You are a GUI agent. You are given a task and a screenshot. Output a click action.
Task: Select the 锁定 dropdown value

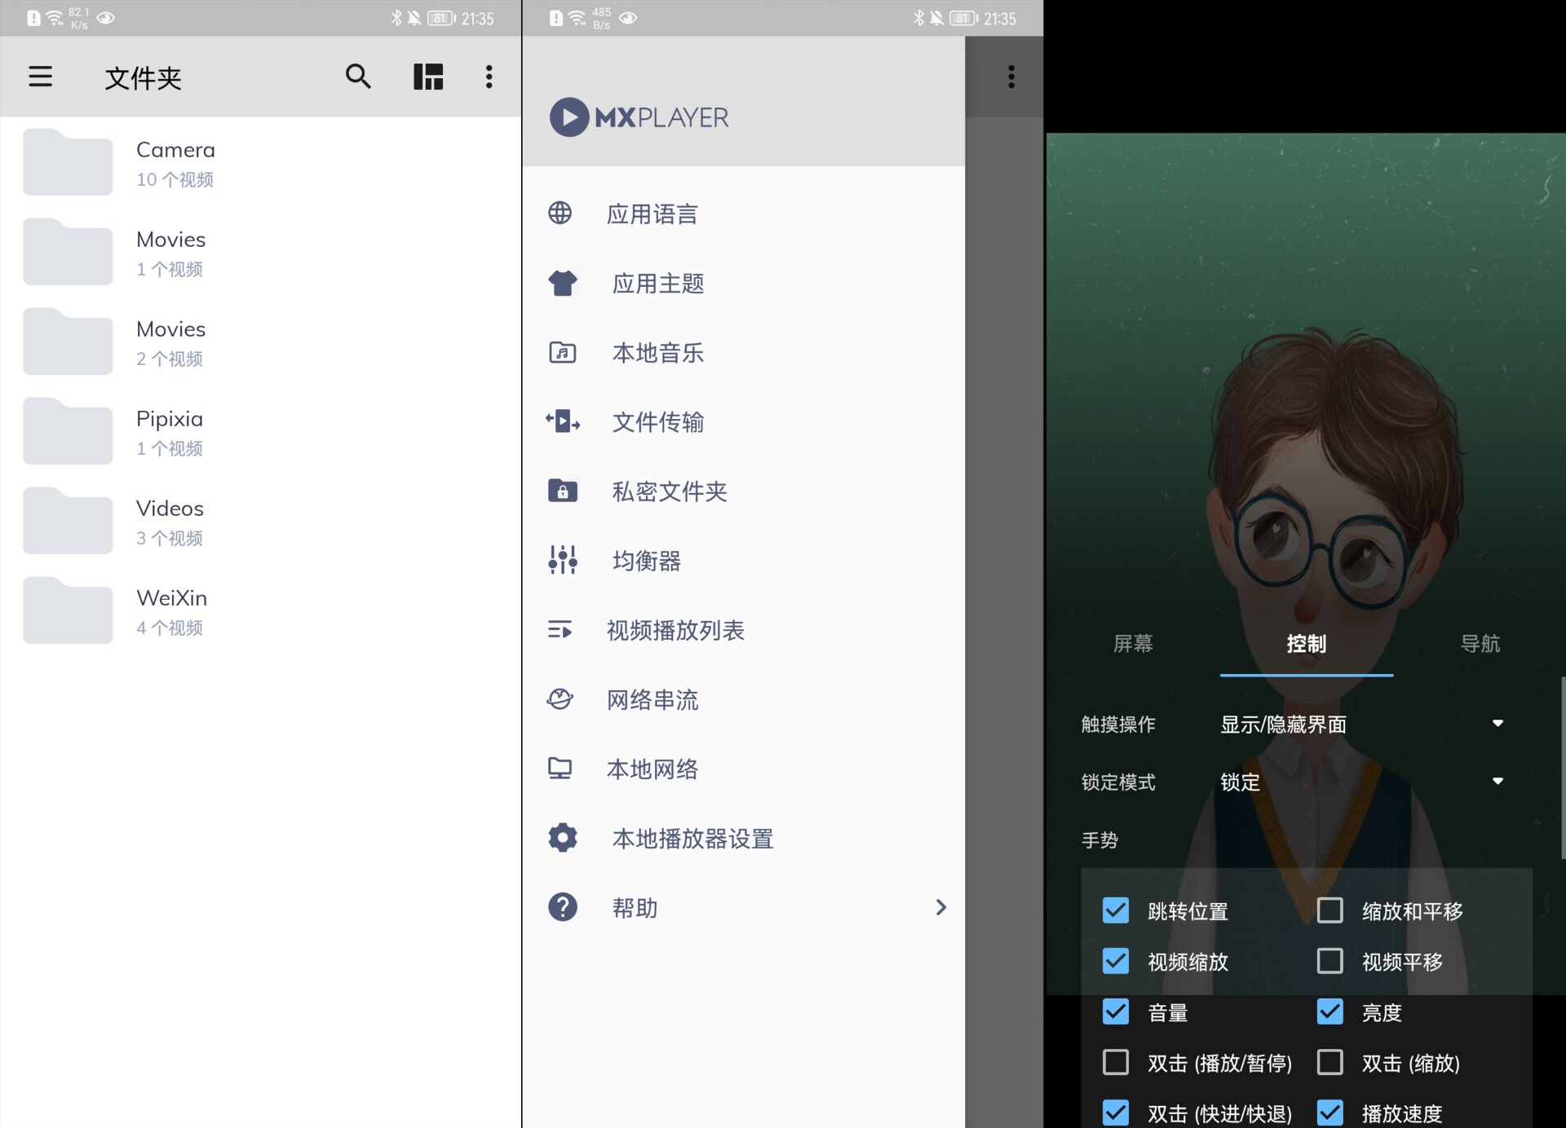coord(1240,782)
